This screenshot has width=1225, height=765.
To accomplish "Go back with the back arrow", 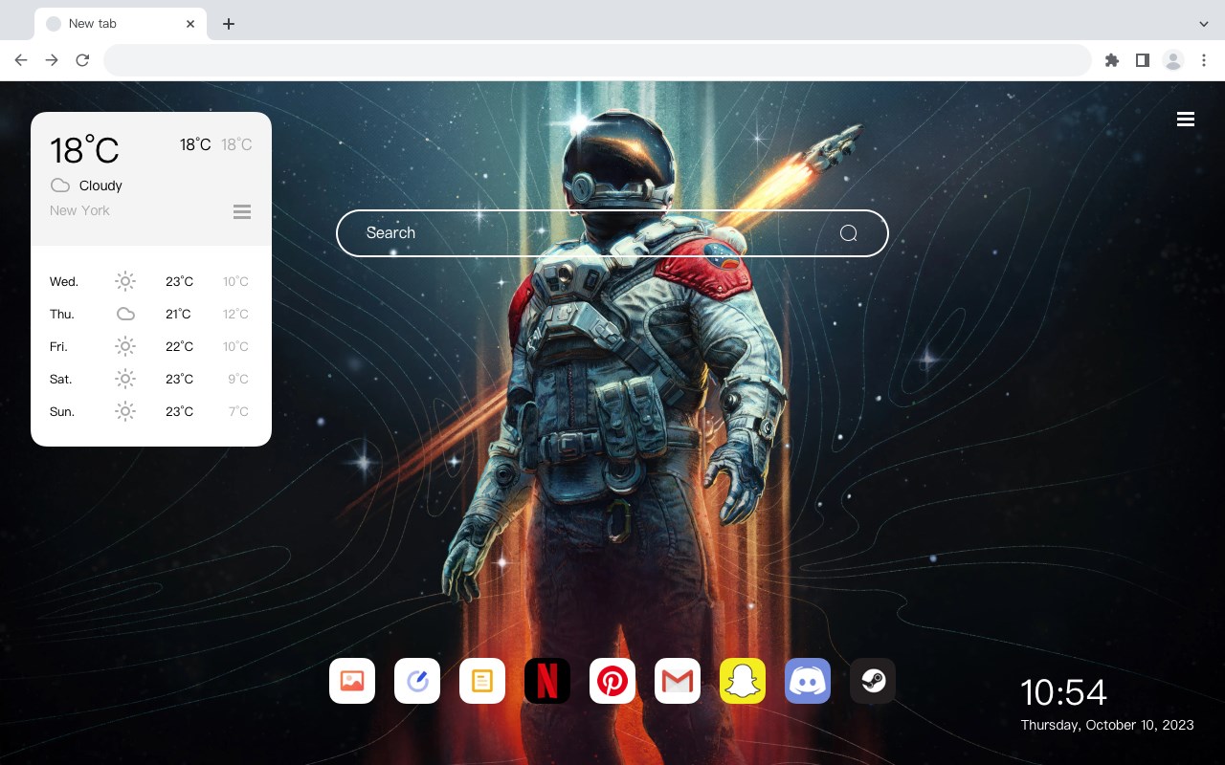I will [x=21, y=60].
